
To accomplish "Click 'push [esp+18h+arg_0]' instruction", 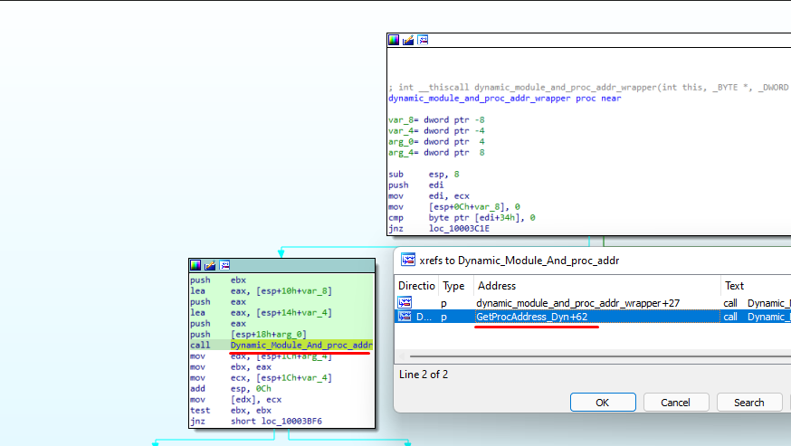I will pyautogui.click(x=248, y=334).
